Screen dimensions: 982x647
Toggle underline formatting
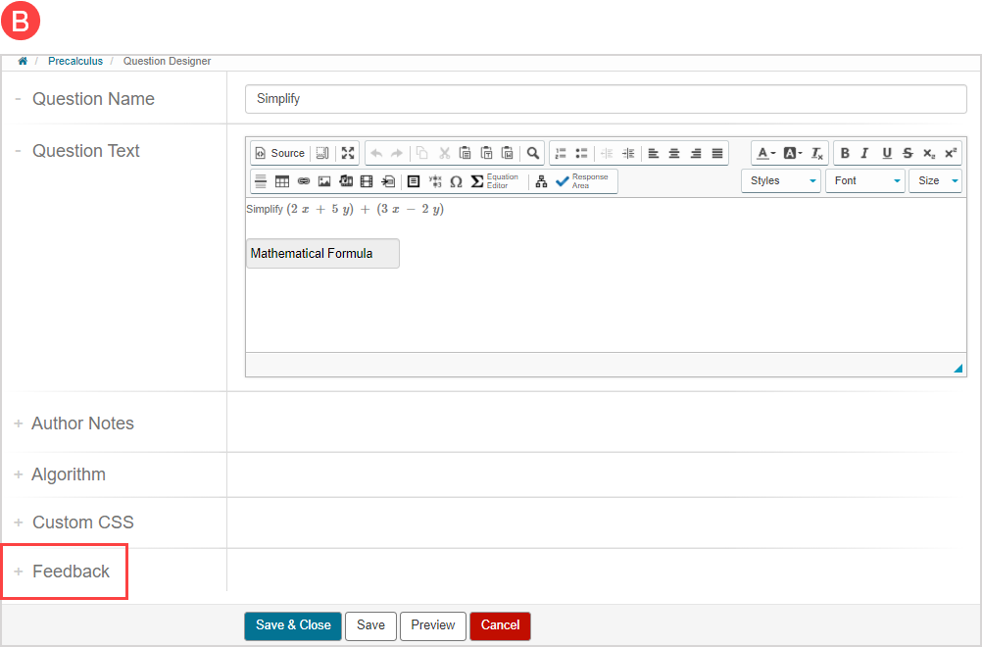click(x=886, y=153)
